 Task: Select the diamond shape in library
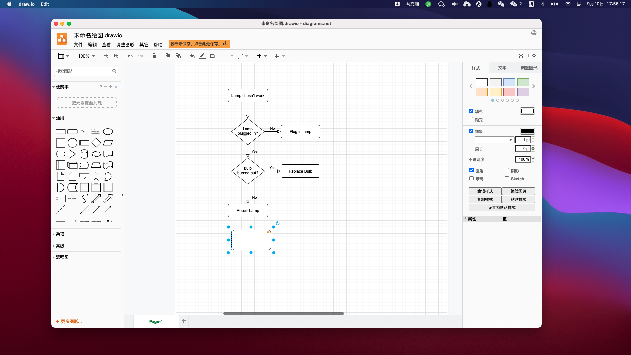click(96, 143)
